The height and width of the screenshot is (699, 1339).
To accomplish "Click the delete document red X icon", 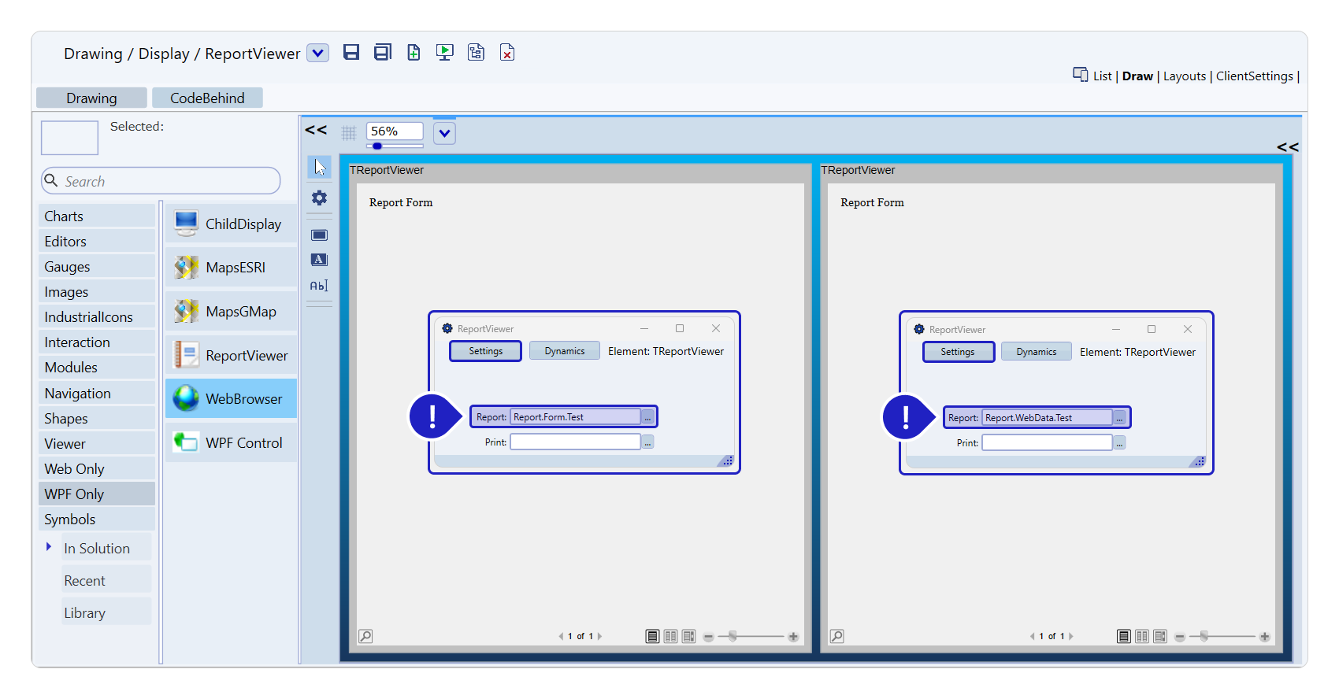I will click(x=507, y=53).
